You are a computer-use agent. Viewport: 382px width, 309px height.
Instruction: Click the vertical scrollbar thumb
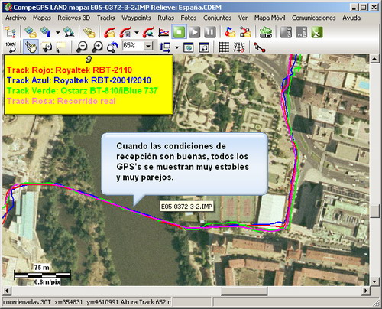click(x=374, y=211)
